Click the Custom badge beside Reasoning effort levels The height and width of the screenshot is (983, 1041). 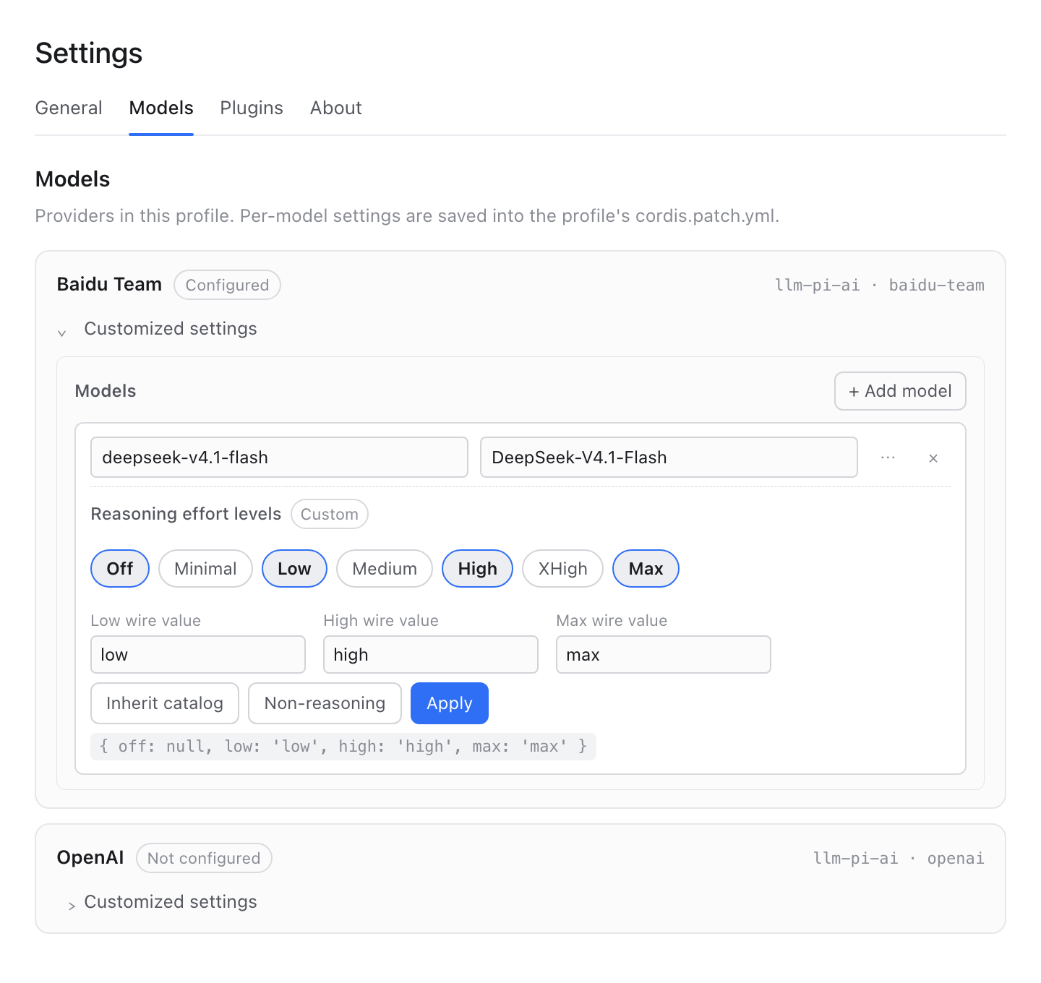(x=330, y=514)
